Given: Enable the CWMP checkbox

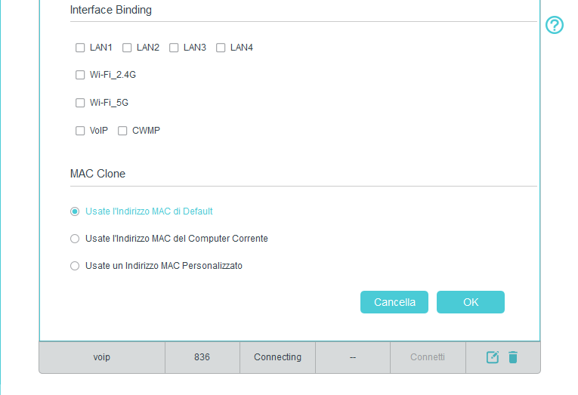Looking at the screenshot, I should (122, 131).
